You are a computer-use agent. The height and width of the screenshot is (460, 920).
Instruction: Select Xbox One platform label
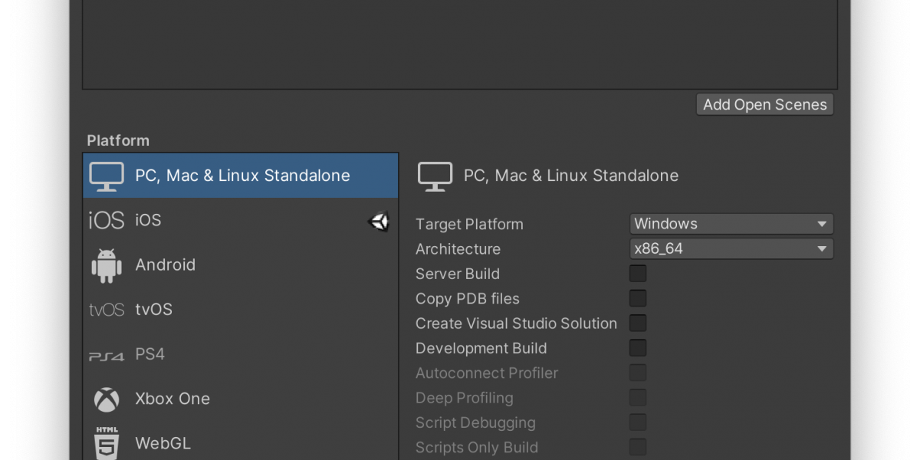(x=172, y=399)
